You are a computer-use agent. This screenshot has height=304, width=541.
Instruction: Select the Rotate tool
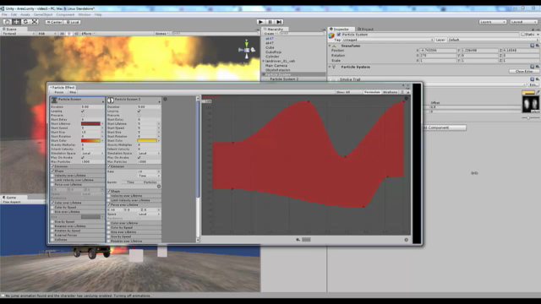tap(25, 22)
